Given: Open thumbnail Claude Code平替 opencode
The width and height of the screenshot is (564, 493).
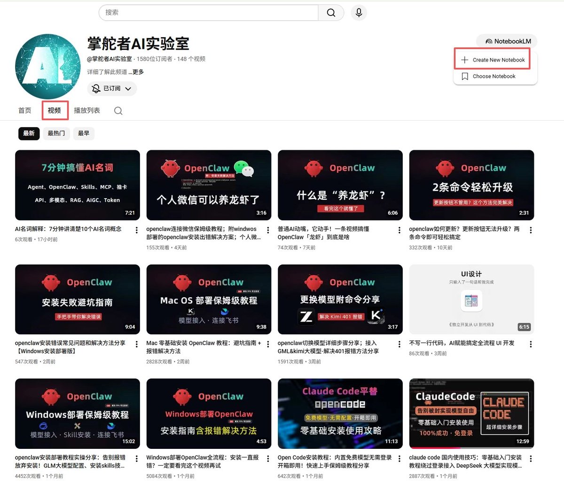Looking at the screenshot, I should (x=340, y=414).
